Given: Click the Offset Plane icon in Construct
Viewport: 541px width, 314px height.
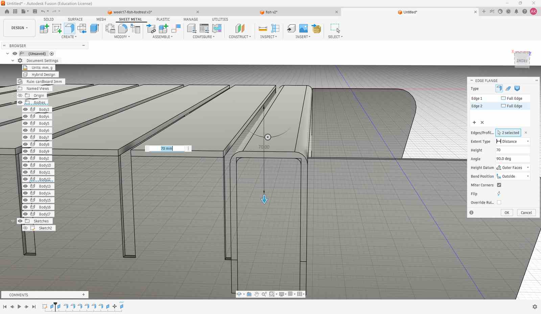Looking at the screenshot, I should coord(240,28).
